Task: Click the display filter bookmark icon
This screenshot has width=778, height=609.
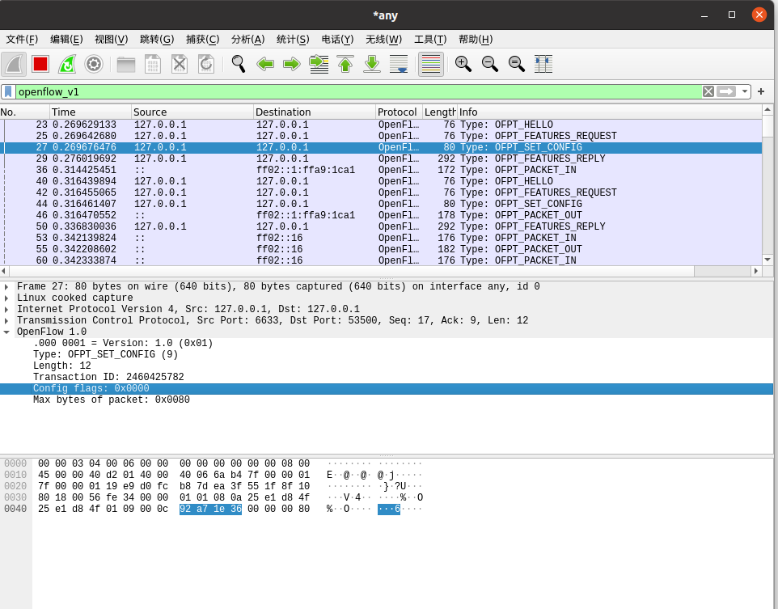Action: tap(8, 92)
